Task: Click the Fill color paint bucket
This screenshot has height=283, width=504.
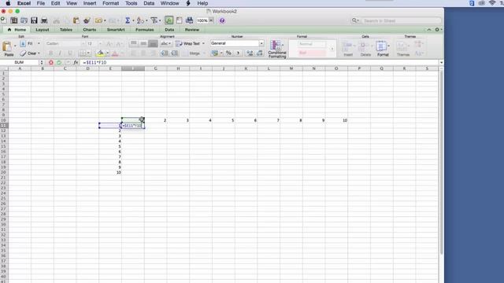Action: click(100, 53)
